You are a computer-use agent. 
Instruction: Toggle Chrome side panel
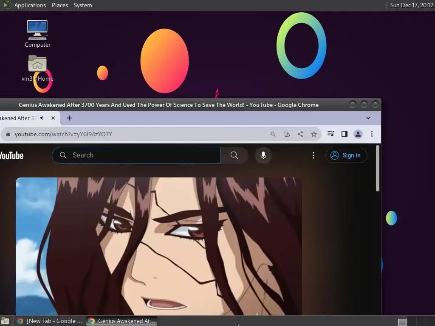[x=344, y=134]
